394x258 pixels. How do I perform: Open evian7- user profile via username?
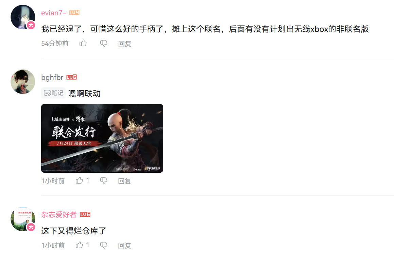[x=53, y=13]
